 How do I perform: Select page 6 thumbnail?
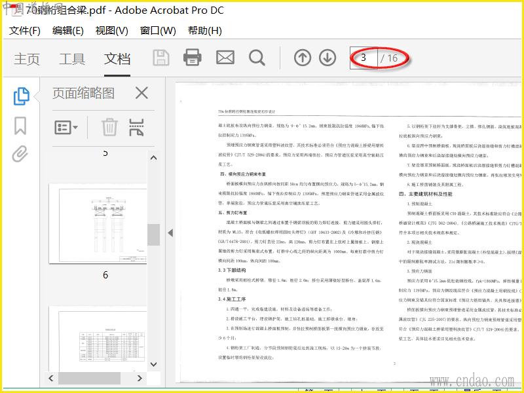coord(98,223)
